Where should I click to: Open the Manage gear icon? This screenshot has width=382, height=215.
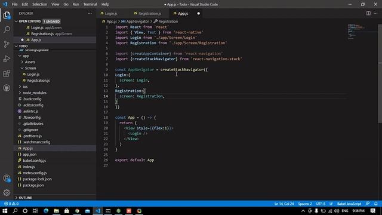click(7, 192)
